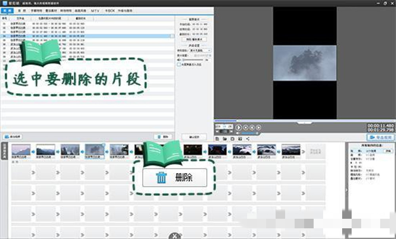Open the add-file icon below the player controls

[x=217, y=138]
